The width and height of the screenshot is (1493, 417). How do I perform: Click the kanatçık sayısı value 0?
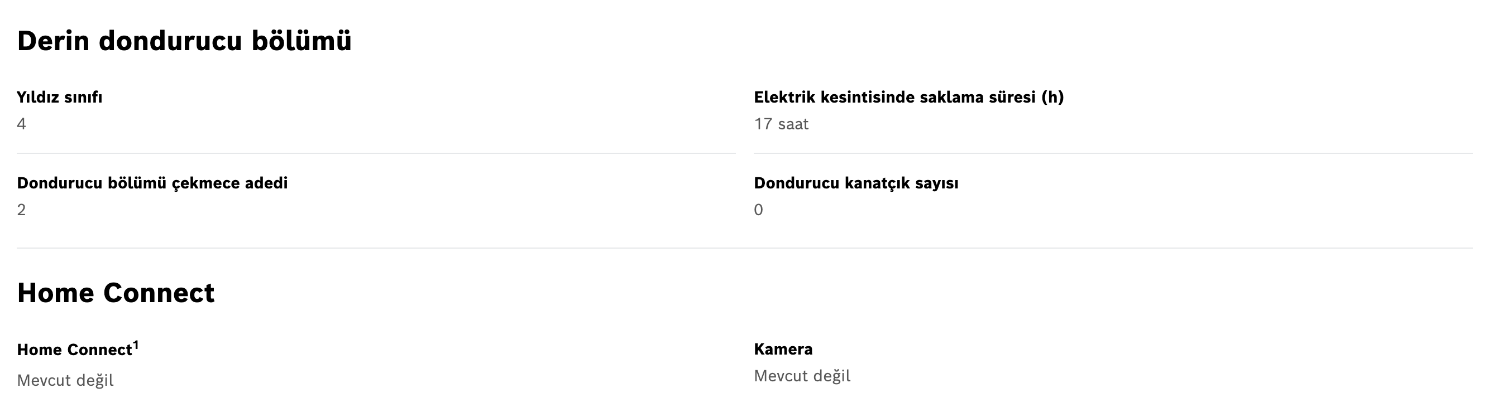758,210
